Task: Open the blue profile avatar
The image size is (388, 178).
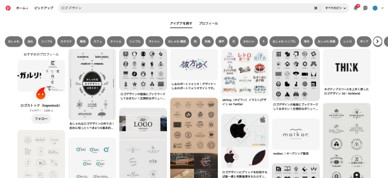Action: pyautogui.click(x=375, y=8)
